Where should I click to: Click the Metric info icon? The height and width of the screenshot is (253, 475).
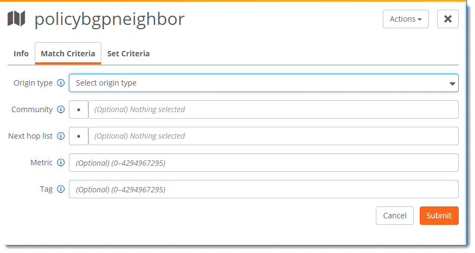(61, 163)
